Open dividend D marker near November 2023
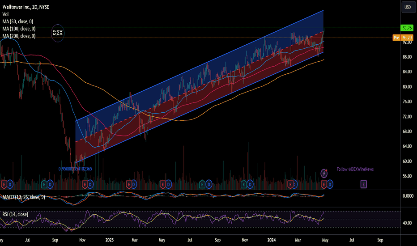 250,184
